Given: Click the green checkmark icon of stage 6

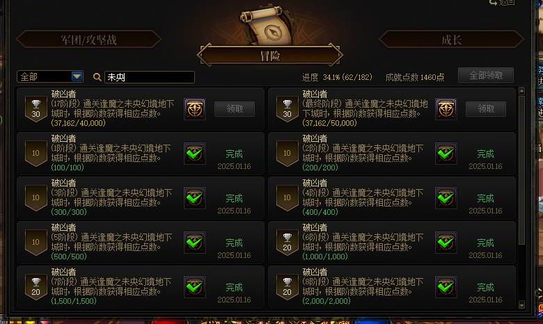Looking at the screenshot, I should [x=446, y=243].
